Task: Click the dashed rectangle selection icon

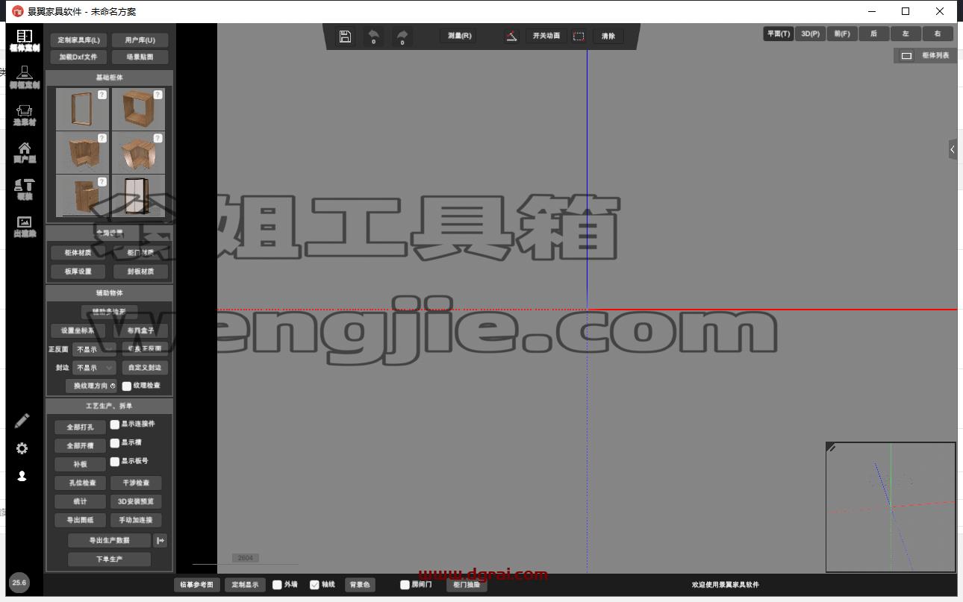Action: pos(579,36)
